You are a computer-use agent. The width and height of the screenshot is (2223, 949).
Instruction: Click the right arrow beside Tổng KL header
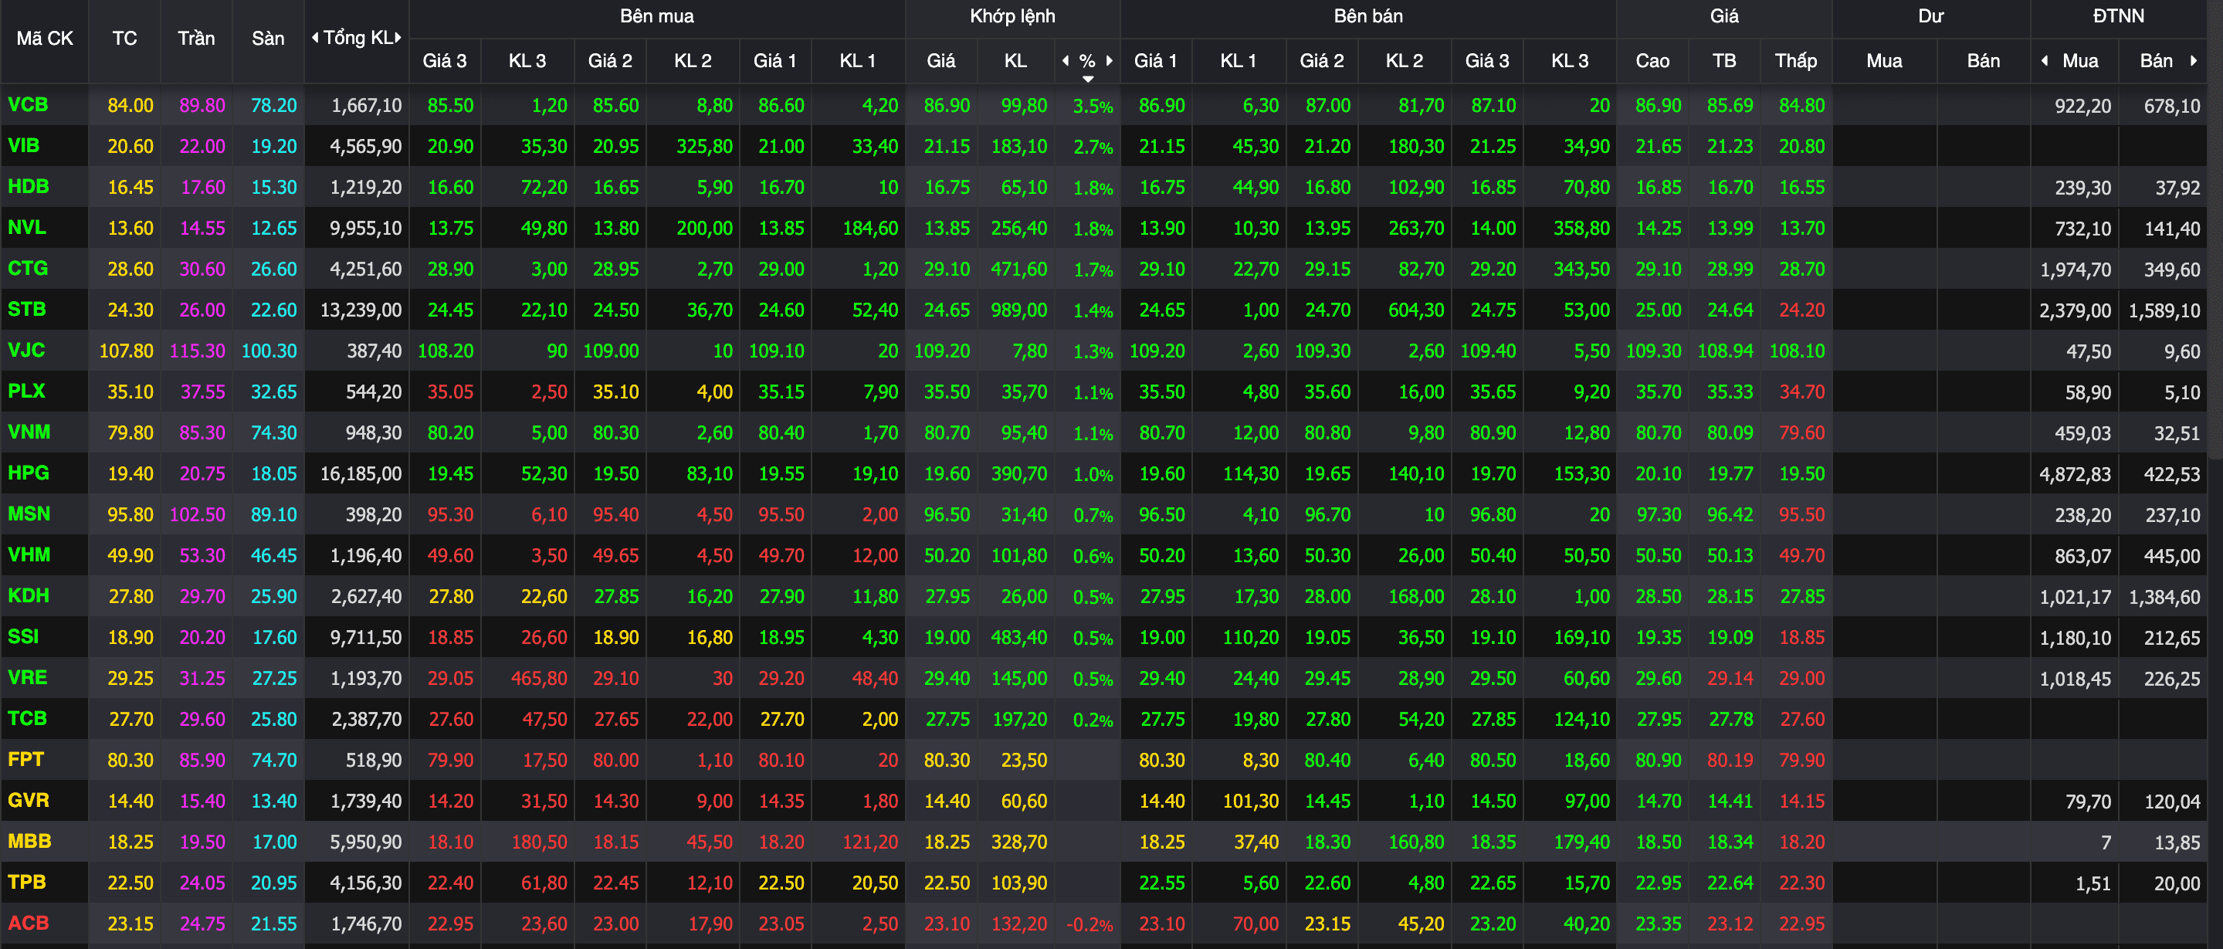coord(398,38)
